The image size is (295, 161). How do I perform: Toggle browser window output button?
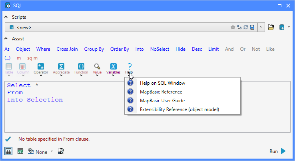[8, 151]
